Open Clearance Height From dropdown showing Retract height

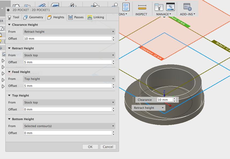(x=69, y=32)
